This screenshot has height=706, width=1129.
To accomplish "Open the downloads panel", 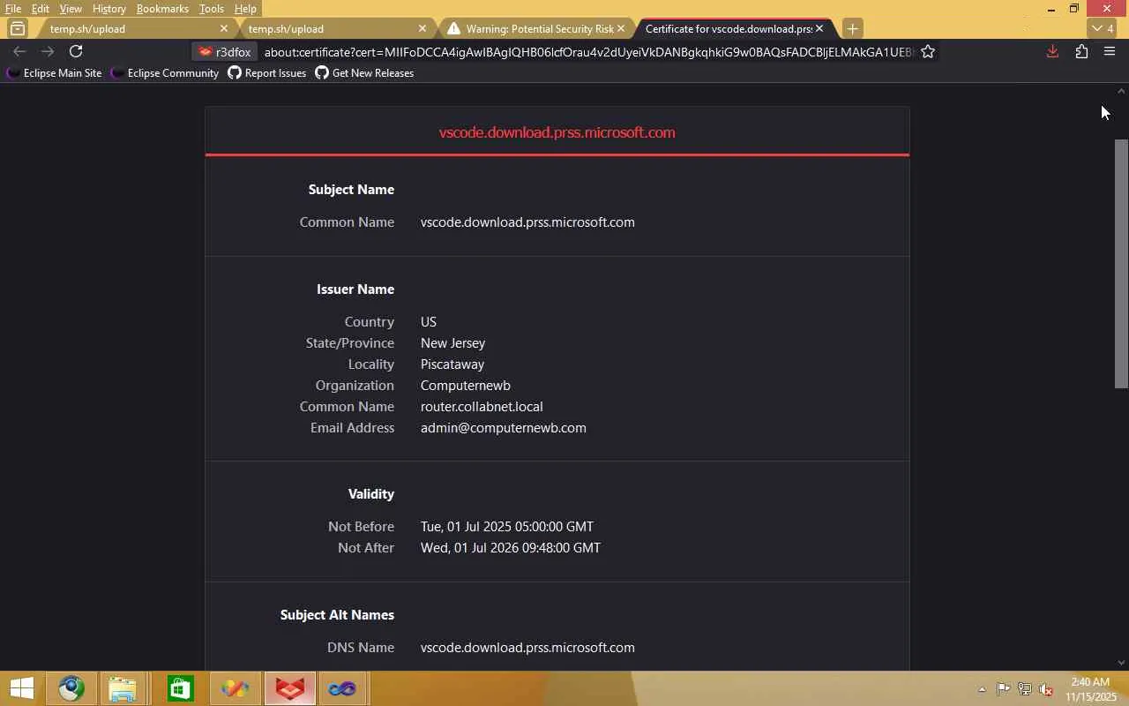I will coord(1052,52).
